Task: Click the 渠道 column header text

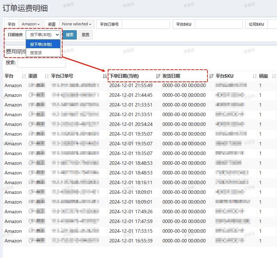Action: point(33,76)
